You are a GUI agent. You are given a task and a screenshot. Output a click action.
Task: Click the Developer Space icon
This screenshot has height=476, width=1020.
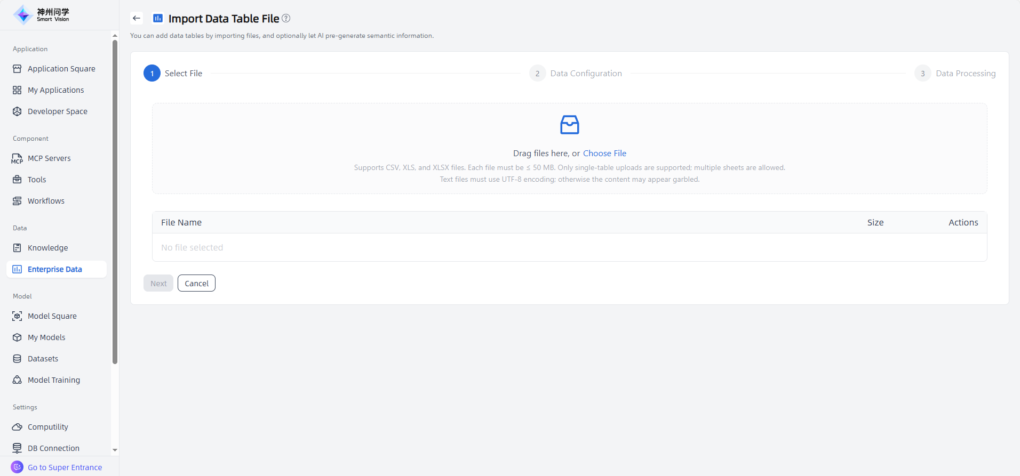tap(17, 111)
